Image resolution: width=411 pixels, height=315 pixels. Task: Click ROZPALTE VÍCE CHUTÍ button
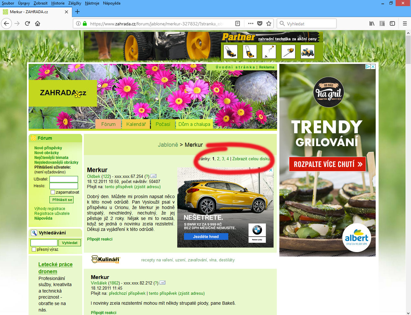[x=328, y=164]
